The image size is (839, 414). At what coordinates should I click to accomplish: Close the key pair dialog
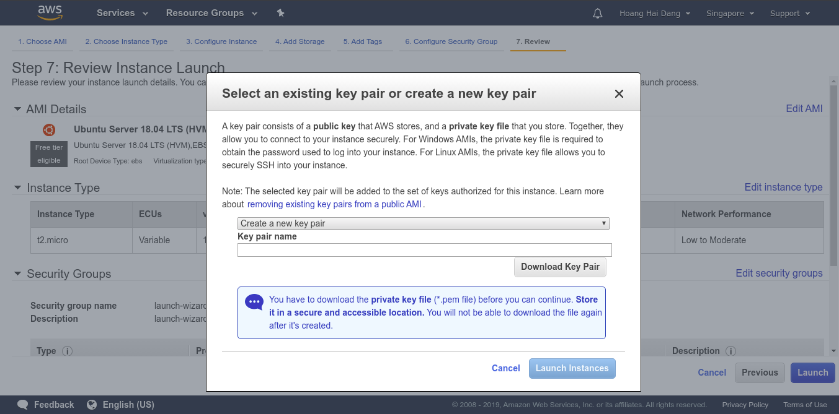tap(619, 94)
